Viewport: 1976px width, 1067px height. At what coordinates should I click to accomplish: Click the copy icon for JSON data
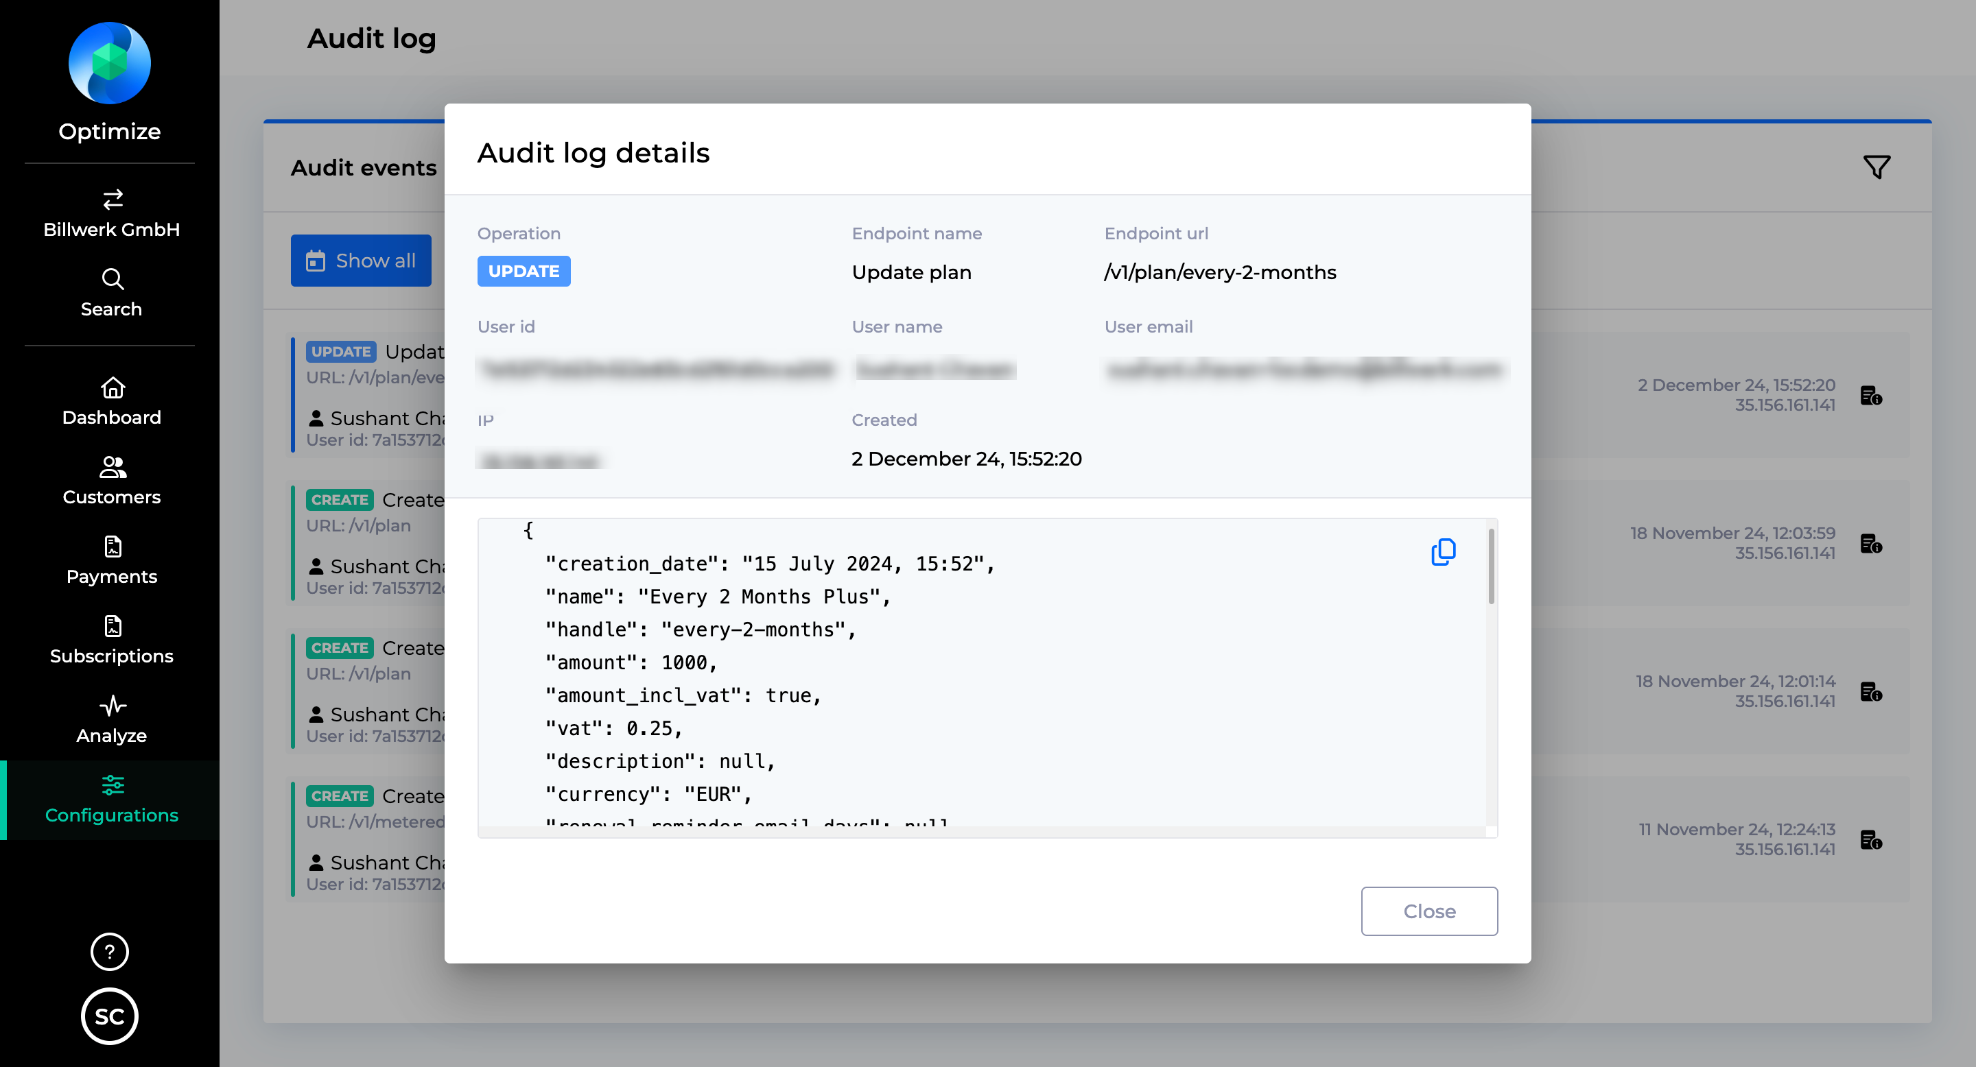click(1444, 552)
